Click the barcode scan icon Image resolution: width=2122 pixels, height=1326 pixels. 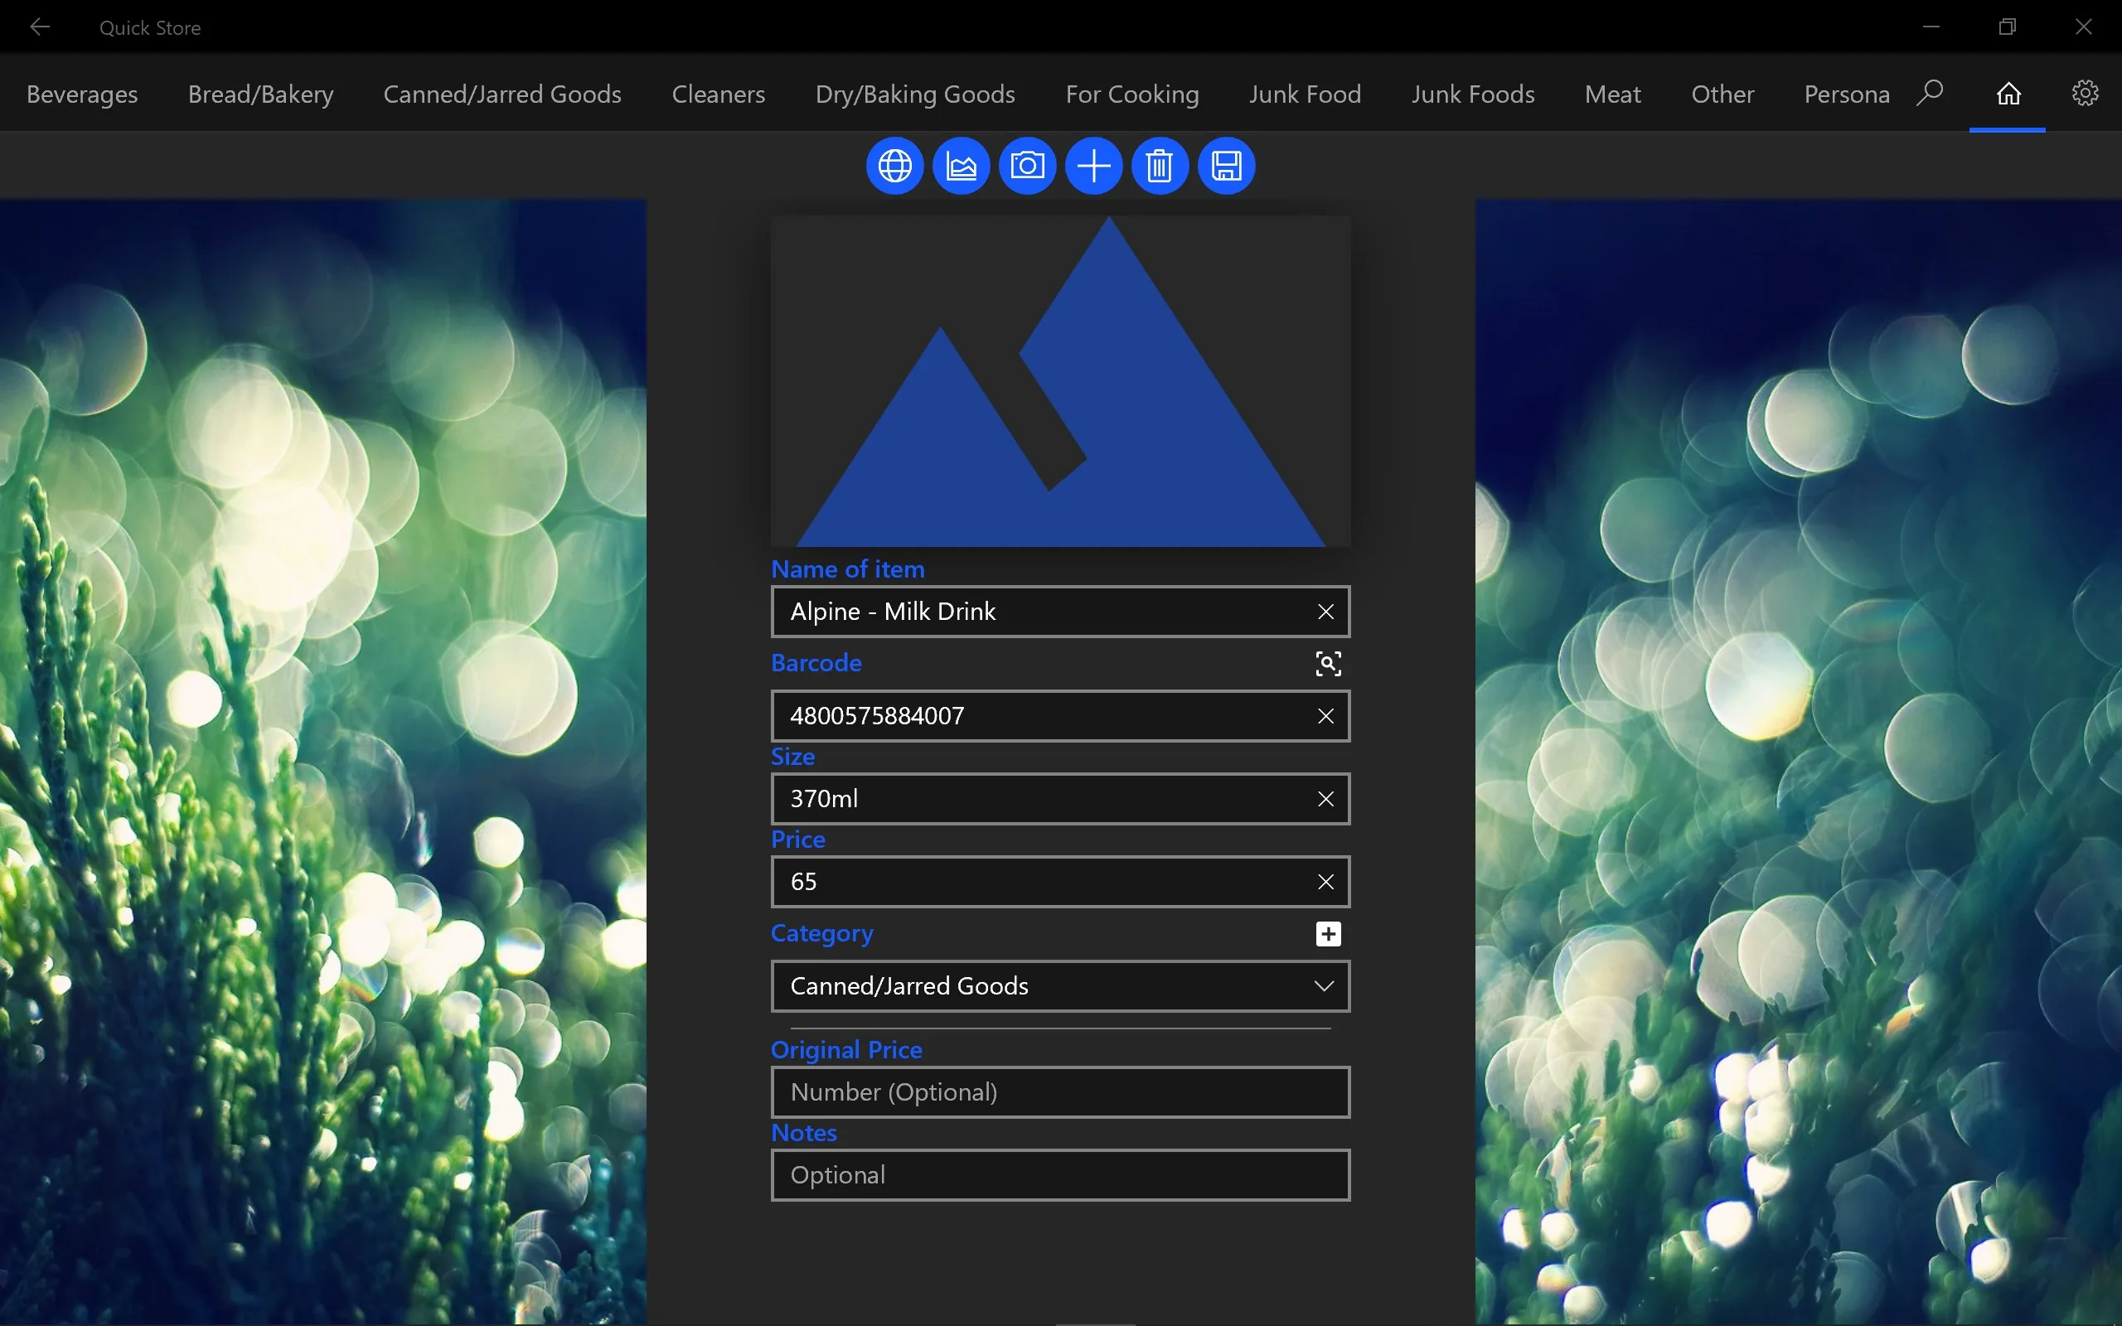click(1329, 663)
